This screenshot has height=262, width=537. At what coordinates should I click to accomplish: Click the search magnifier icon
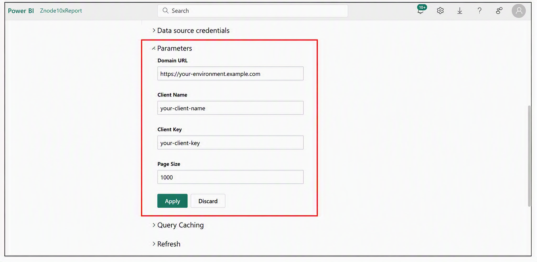click(165, 11)
